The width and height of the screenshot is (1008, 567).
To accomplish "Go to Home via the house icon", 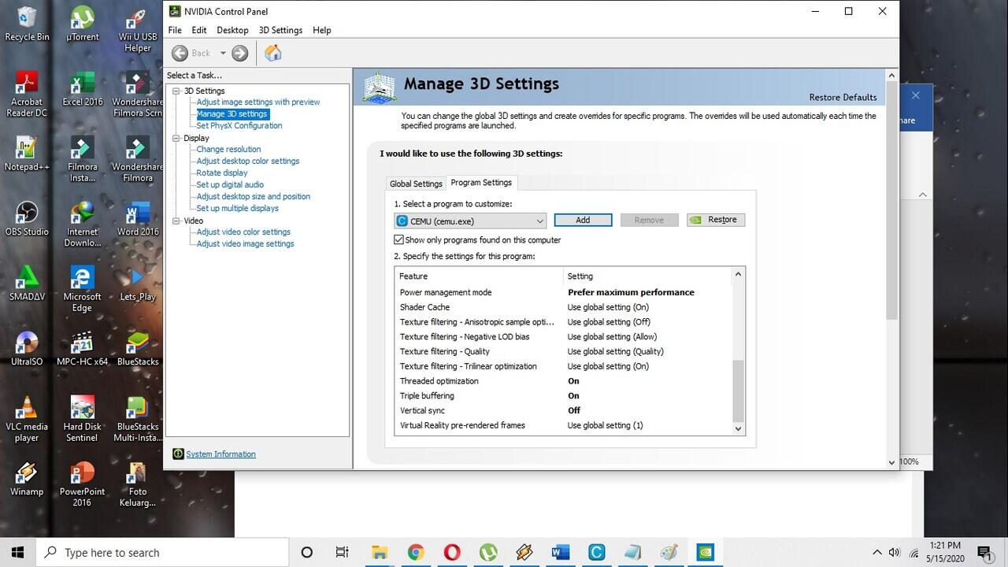I will tap(272, 53).
